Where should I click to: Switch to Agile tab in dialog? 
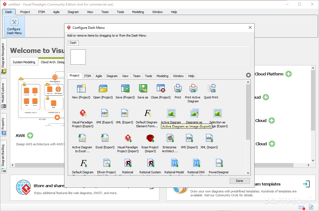[x=99, y=76]
